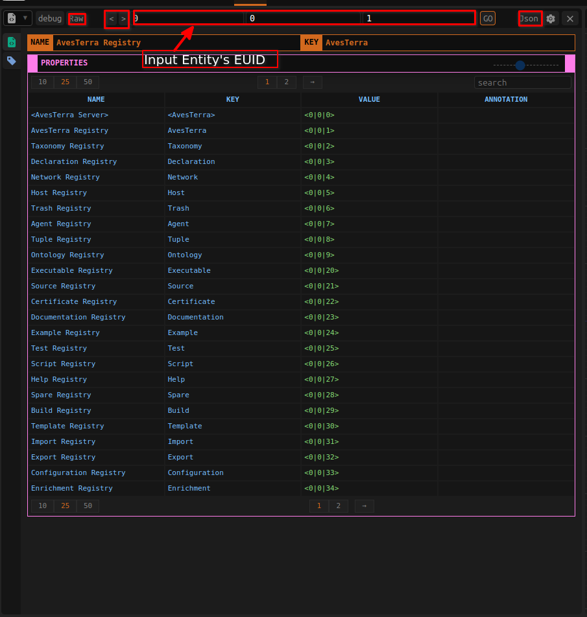
Task: Set top page size to 50
Action: click(x=88, y=82)
